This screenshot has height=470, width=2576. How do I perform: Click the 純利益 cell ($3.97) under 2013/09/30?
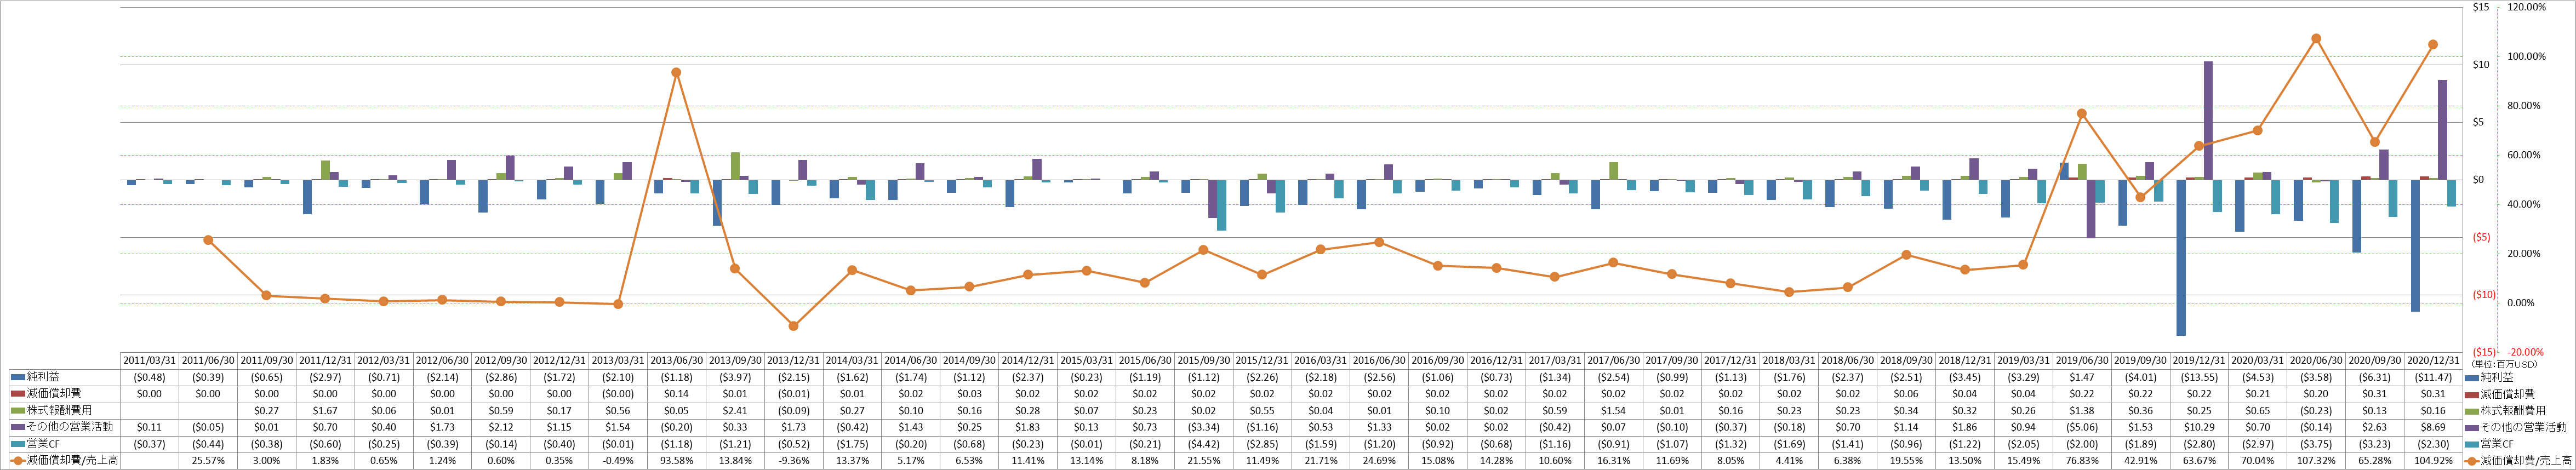[735, 377]
